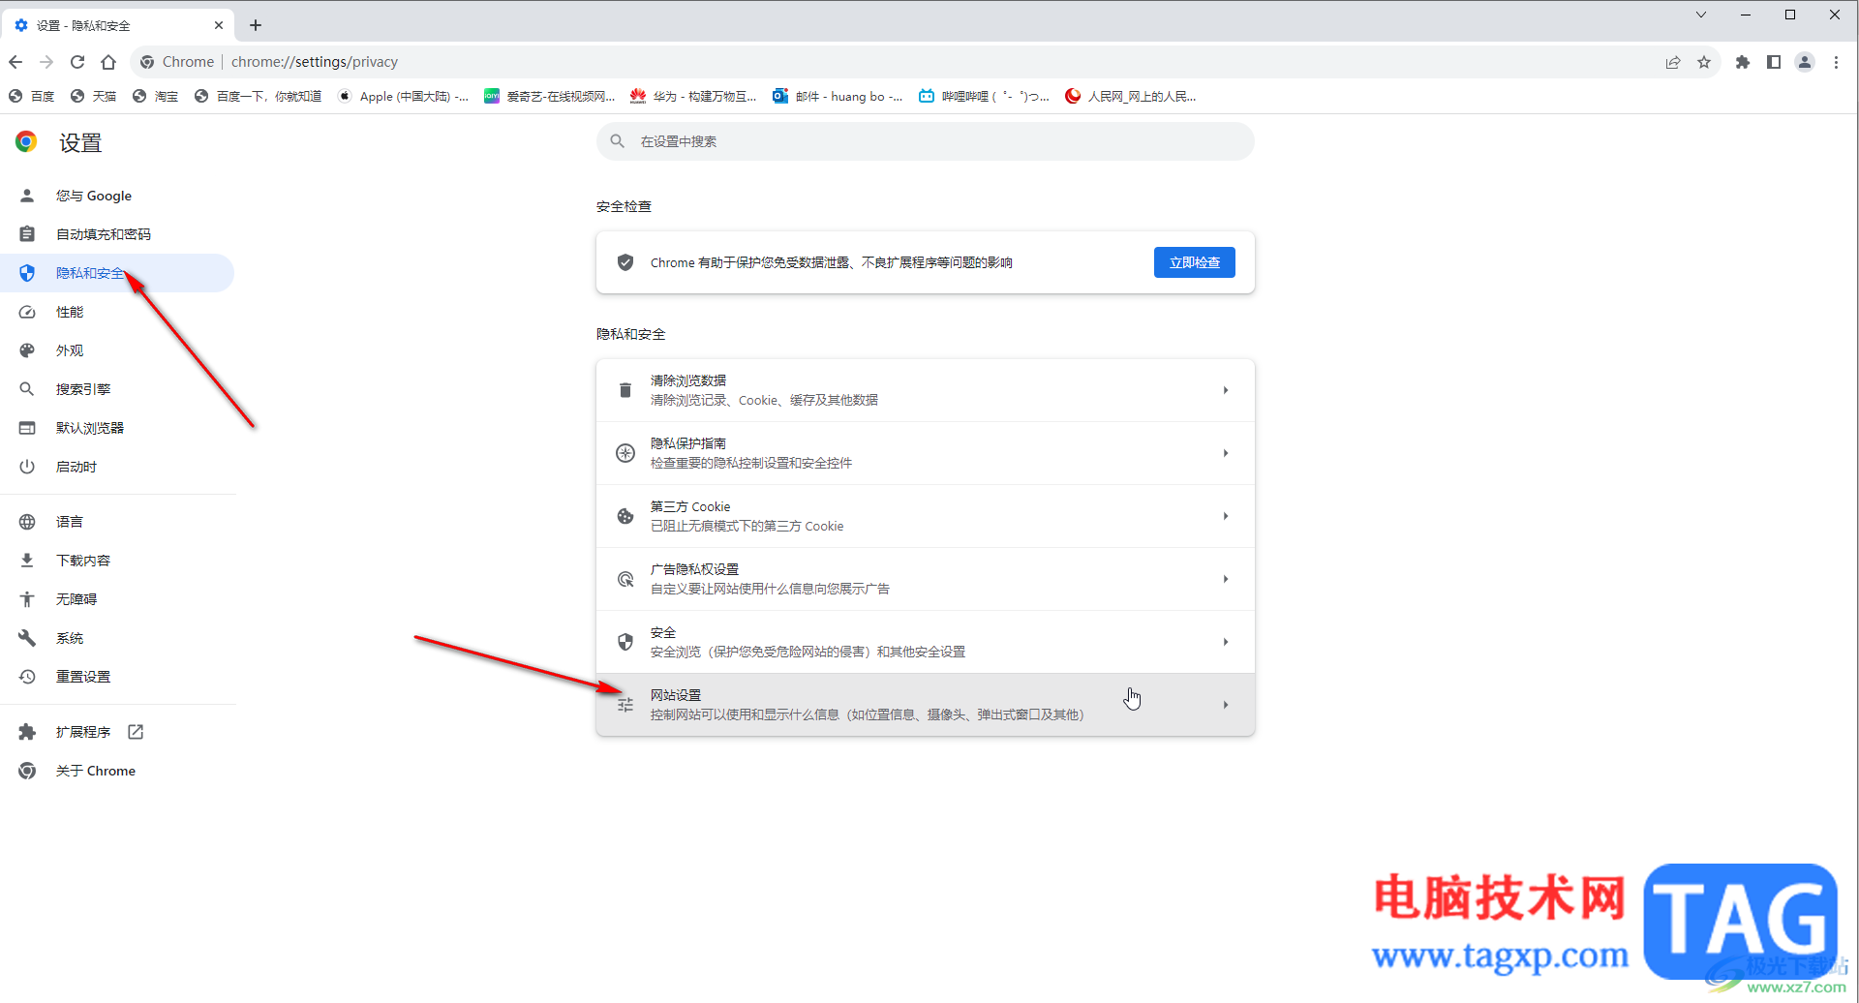The height and width of the screenshot is (1003, 1859).
Task: Open 百度一下，你就知道 bookmark
Action: coord(258,96)
